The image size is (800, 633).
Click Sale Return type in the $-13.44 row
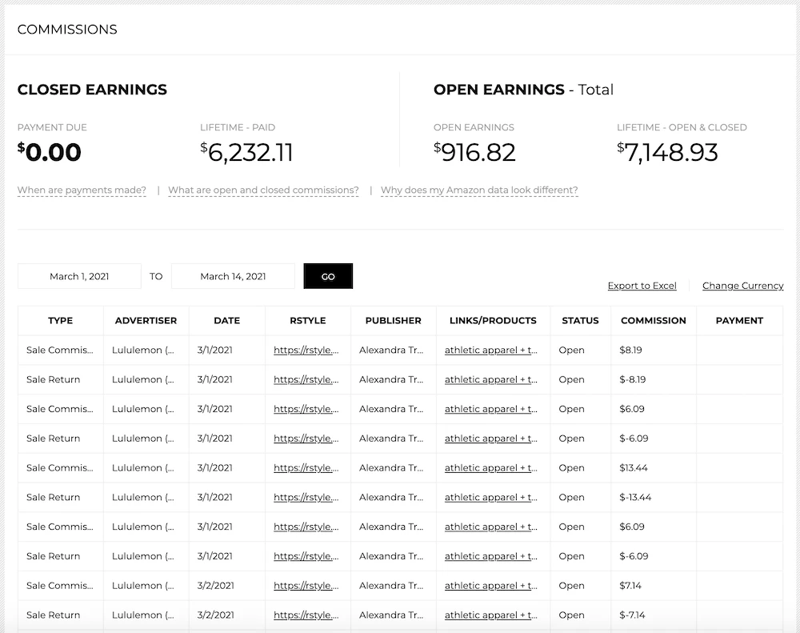coord(53,498)
